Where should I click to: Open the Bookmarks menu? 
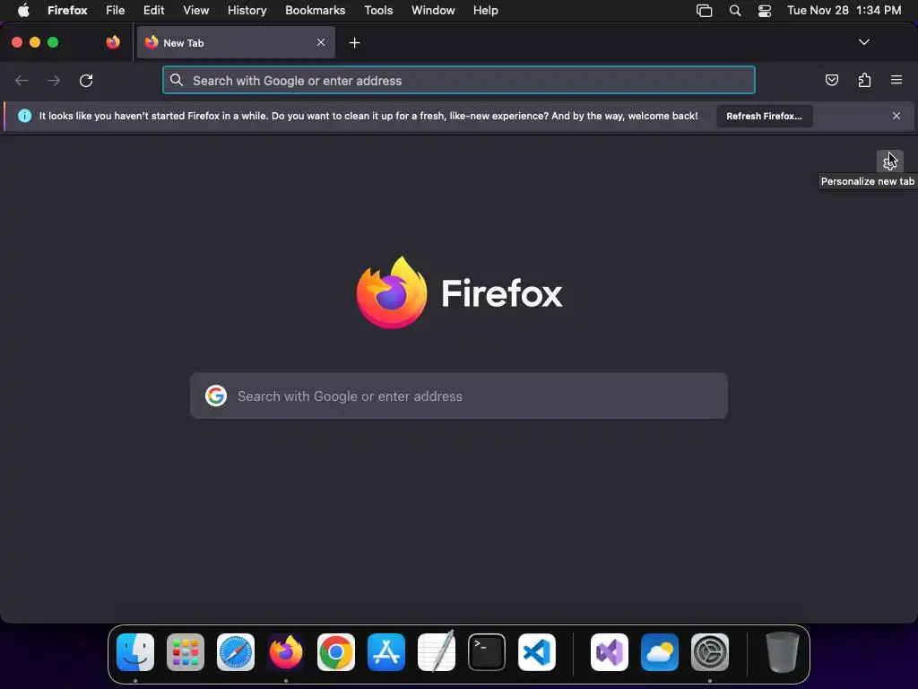tap(315, 11)
